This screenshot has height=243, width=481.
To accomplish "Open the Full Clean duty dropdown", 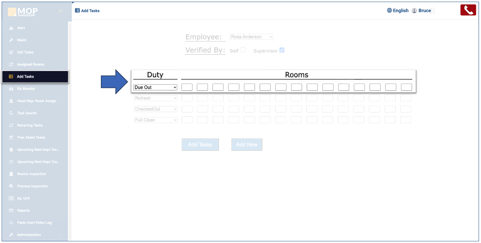I will click(x=155, y=120).
